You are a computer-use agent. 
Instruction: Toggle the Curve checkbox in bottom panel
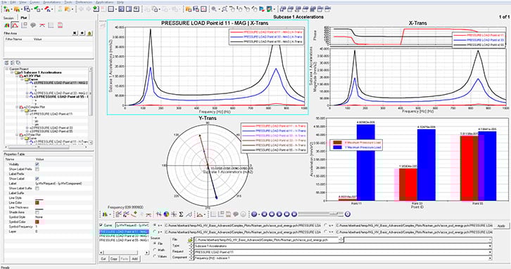[101, 225]
